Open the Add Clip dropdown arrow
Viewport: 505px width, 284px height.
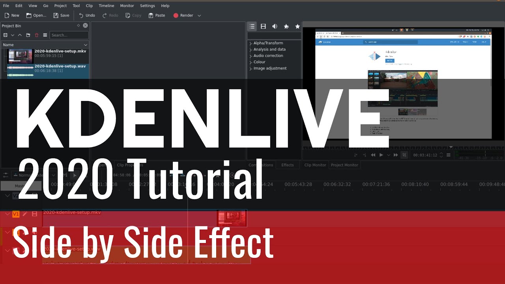(12, 35)
